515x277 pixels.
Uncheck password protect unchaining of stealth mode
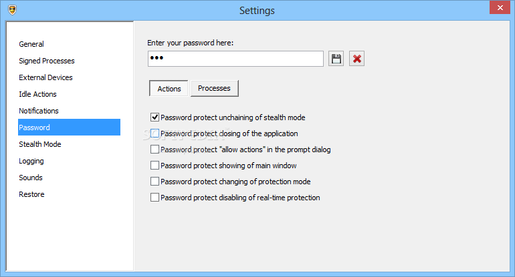154,117
